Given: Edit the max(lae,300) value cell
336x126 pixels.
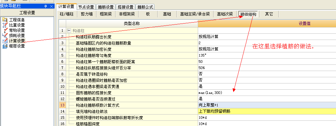Looking at the screenshot, I should click(267, 93).
